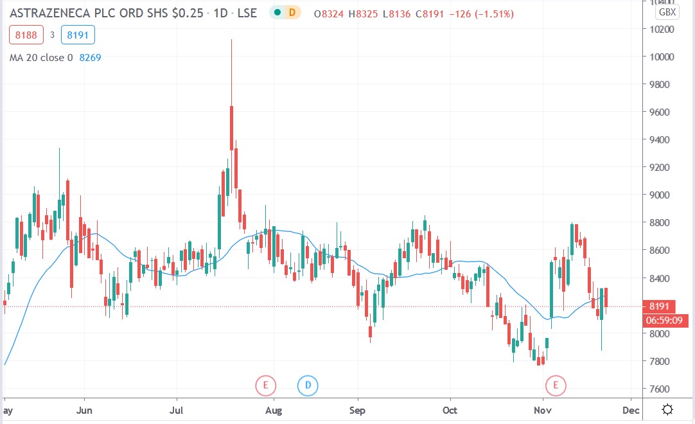The height and width of the screenshot is (424, 695).
Task: Click the 10000 price axis label
Action: [x=661, y=57]
